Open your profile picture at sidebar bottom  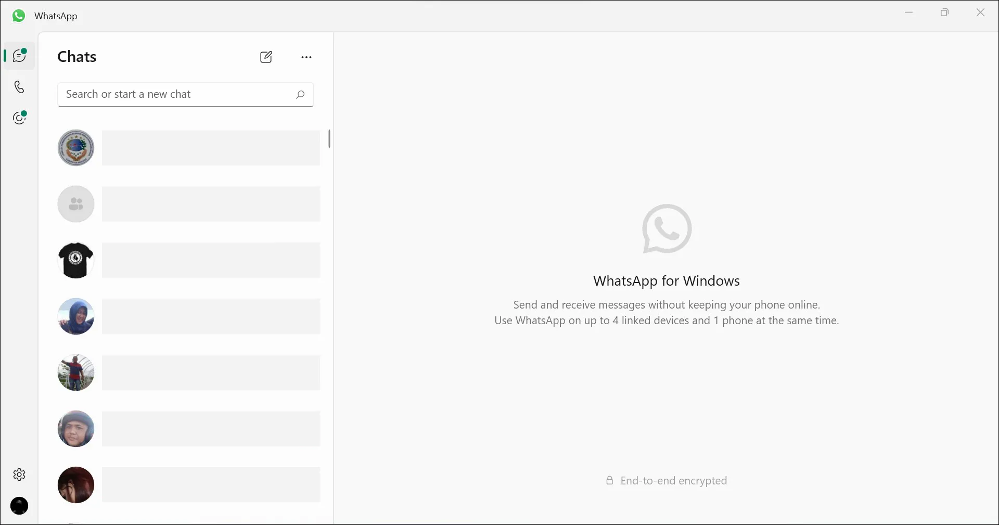pos(19,506)
